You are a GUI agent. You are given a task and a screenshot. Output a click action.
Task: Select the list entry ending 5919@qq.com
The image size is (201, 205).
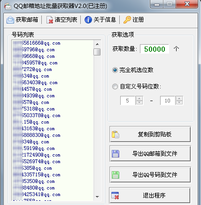pos(34,149)
